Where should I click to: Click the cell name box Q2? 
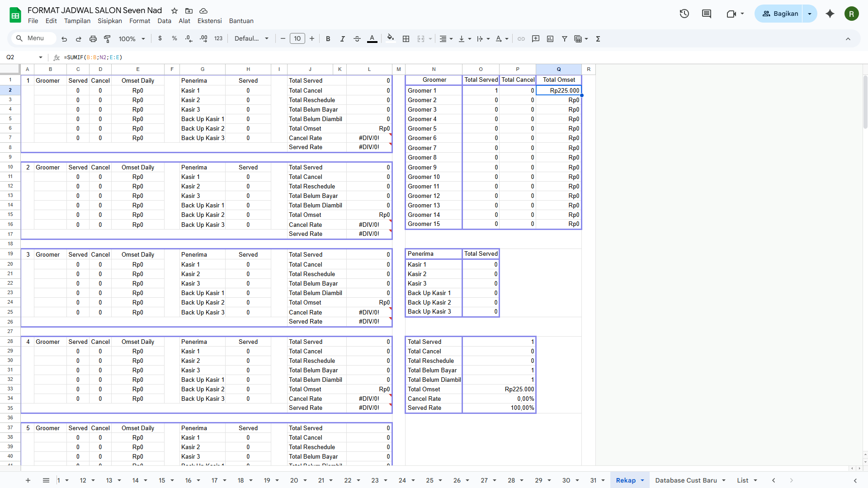click(x=20, y=57)
